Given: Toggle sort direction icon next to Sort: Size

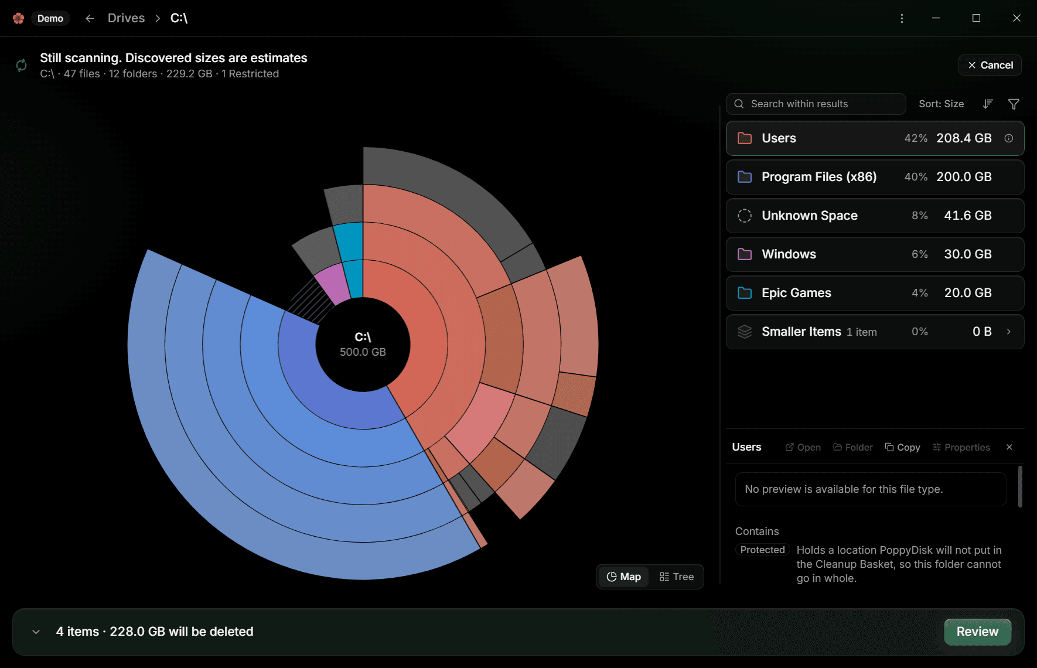Looking at the screenshot, I should (988, 104).
